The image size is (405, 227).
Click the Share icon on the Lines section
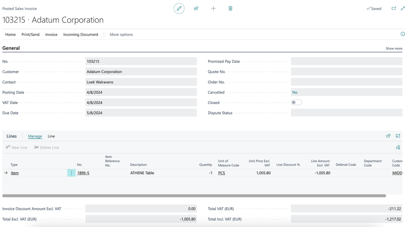(x=388, y=136)
